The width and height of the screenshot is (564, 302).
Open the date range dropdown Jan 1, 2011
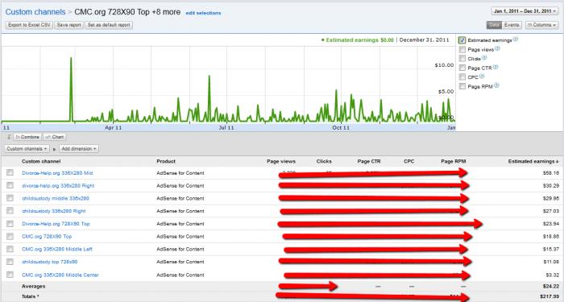tap(525, 11)
